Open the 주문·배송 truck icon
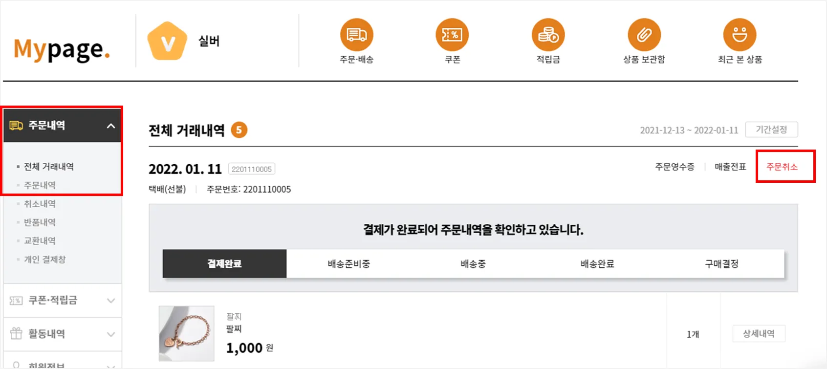Viewport: 827px width, 369px height. pos(356,35)
